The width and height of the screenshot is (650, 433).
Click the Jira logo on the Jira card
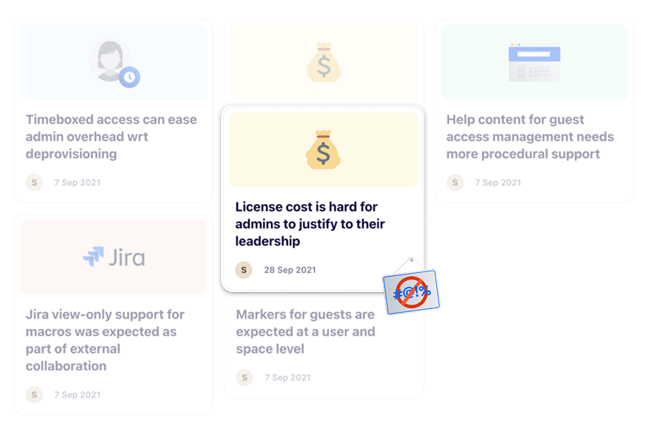(114, 257)
